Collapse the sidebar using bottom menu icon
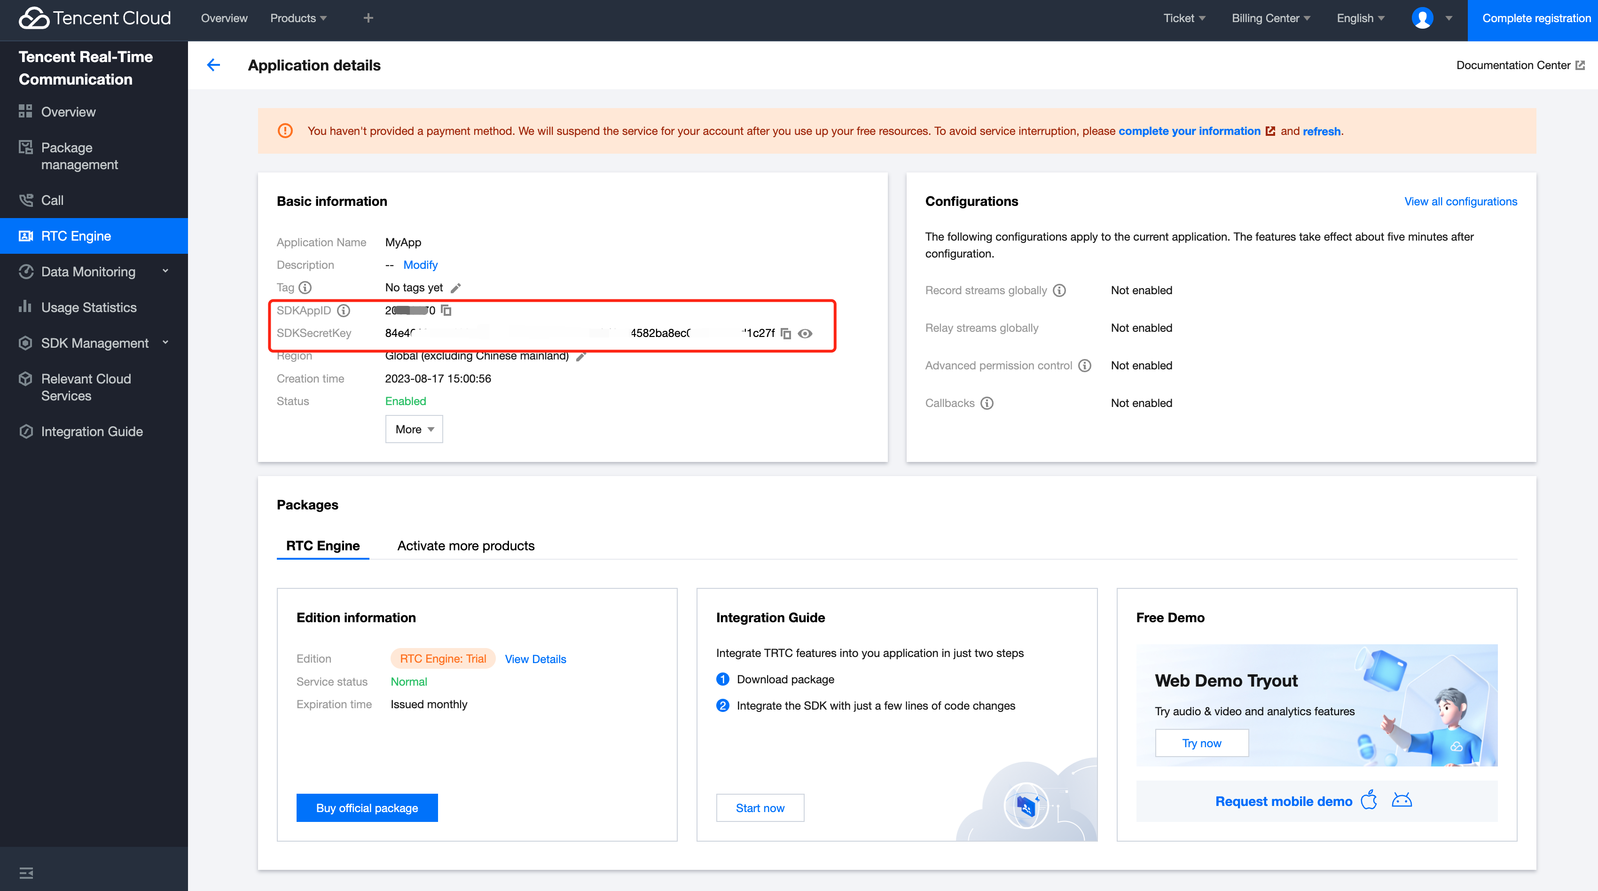 (x=26, y=873)
